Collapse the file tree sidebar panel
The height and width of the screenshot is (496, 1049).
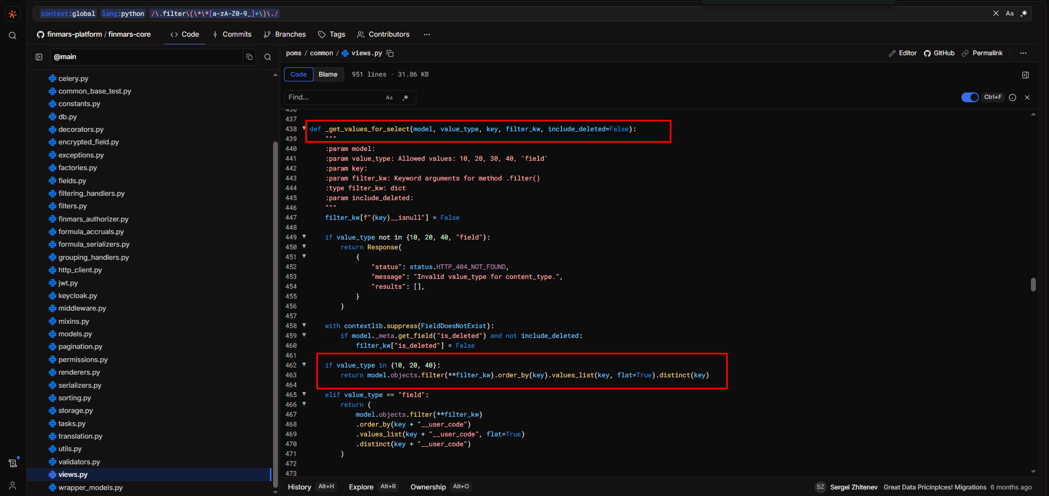pos(39,57)
